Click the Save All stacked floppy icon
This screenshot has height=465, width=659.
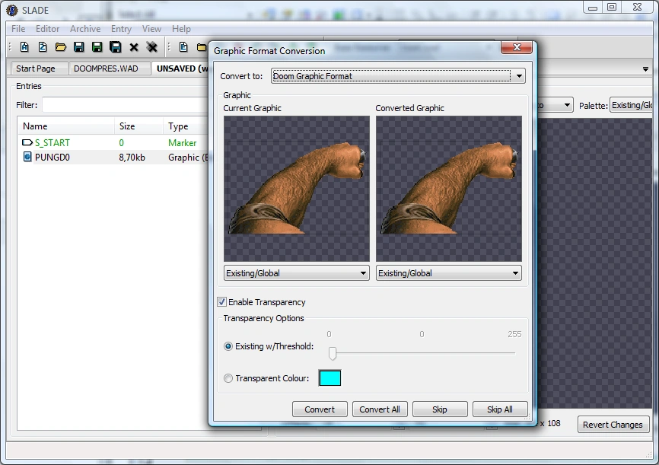pos(116,47)
